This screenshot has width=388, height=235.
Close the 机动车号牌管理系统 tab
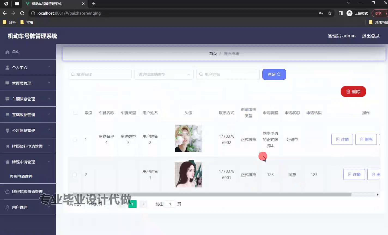click(x=83, y=4)
